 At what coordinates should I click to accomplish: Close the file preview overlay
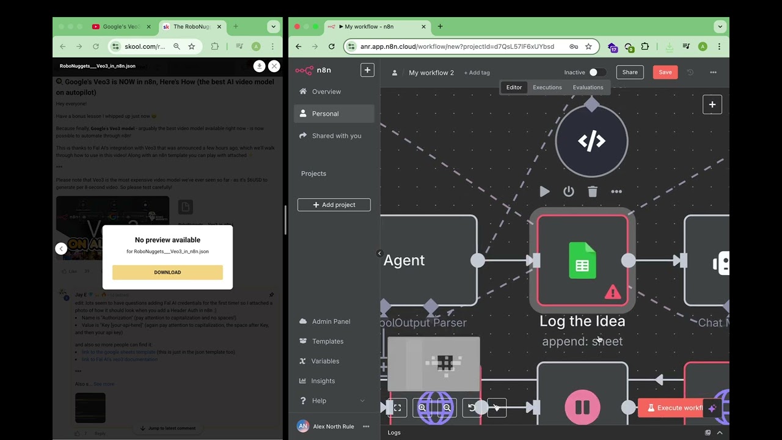tap(274, 66)
